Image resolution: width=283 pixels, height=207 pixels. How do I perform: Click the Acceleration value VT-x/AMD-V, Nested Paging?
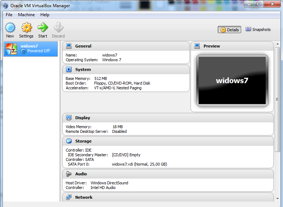pyautogui.click(x=118, y=88)
